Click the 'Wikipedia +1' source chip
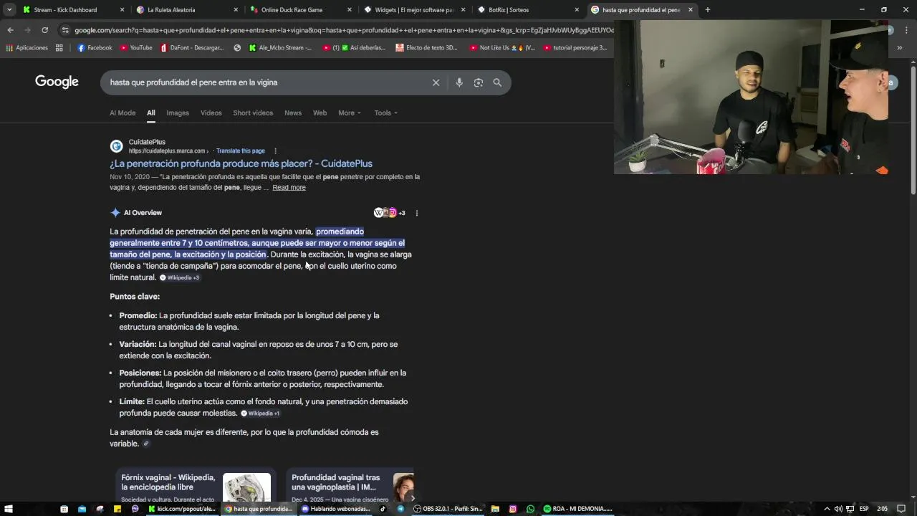Image resolution: width=917 pixels, height=516 pixels. 261,414
